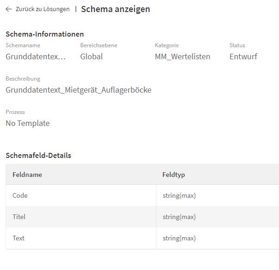Click the string(max) type of Text
Image resolution: width=279 pixels, height=270 pixels.
(x=179, y=238)
